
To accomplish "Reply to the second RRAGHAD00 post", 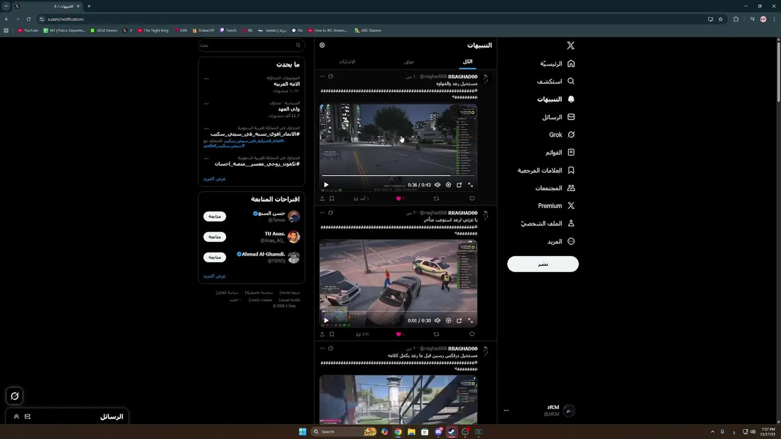I will 472,334.
